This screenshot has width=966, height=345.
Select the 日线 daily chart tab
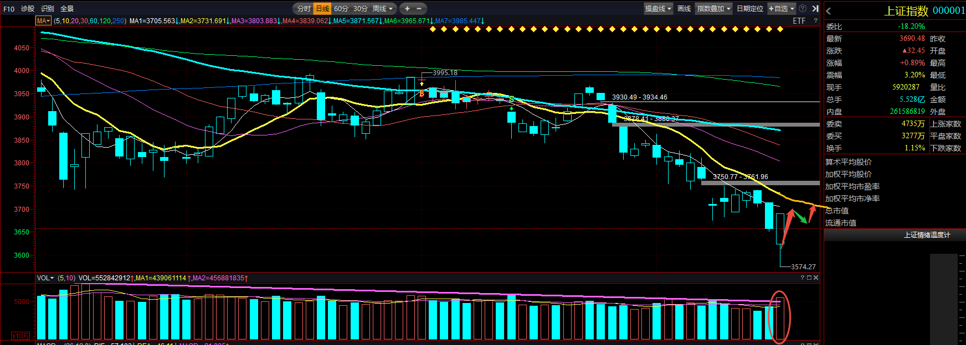pyautogui.click(x=322, y=9)
